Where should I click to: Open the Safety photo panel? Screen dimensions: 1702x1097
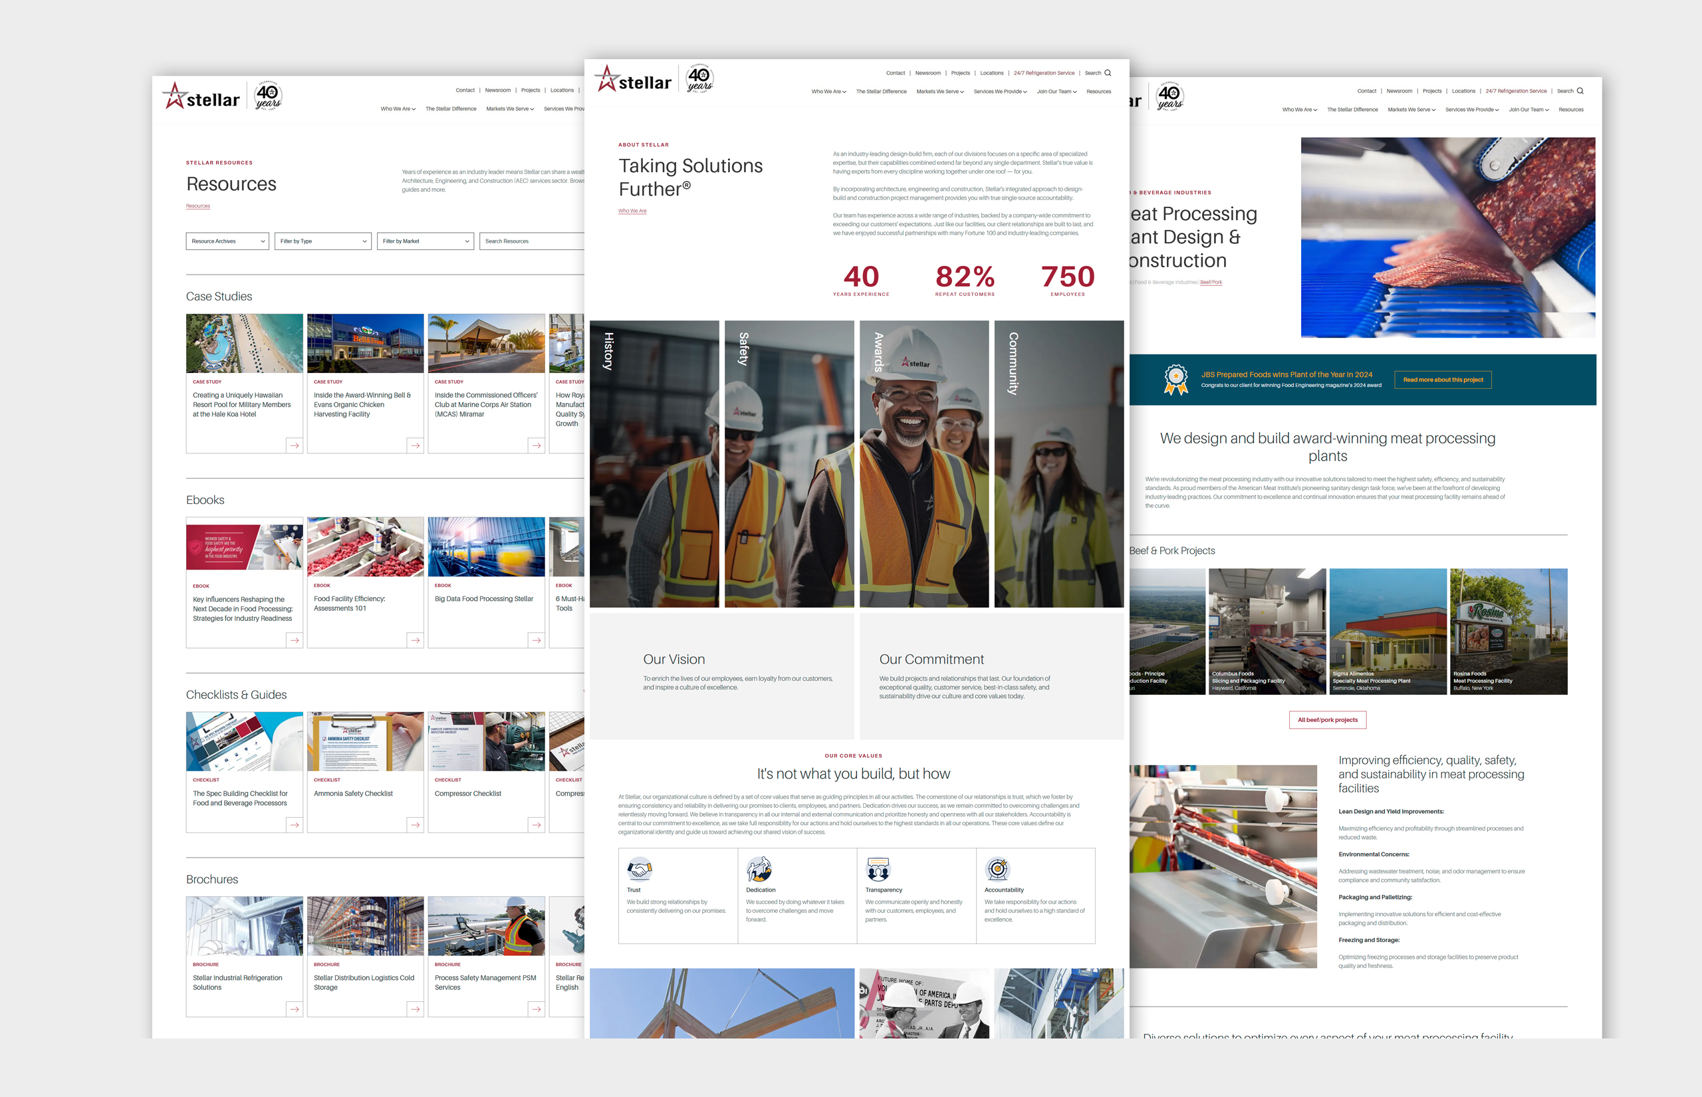[x=789, y=464]
